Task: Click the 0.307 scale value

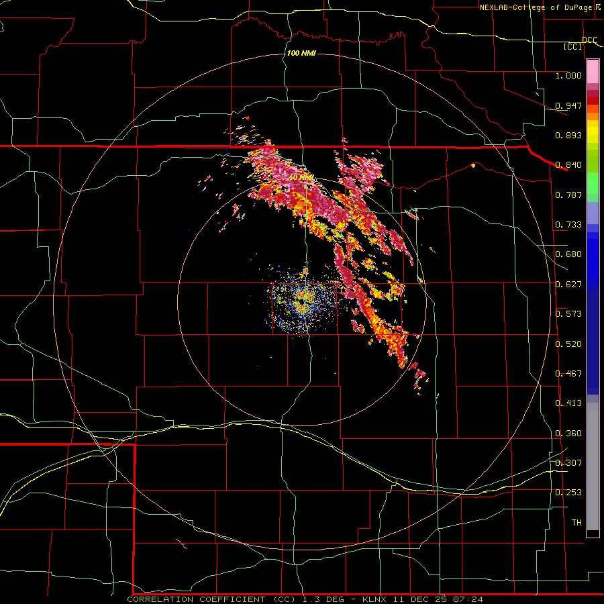Action: click(568, 463)
